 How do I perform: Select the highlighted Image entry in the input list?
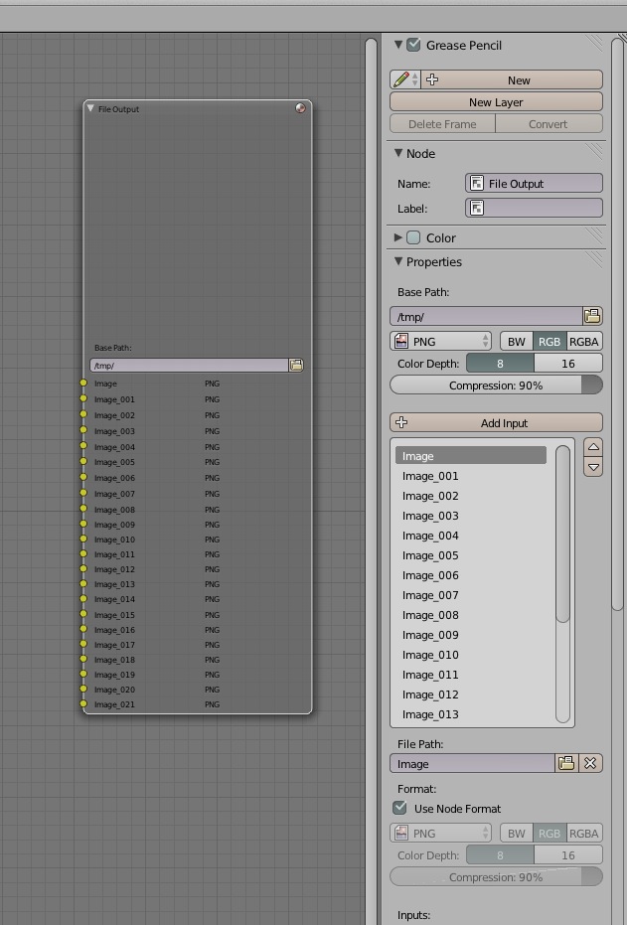pyautogui.click(x=471, y=455)
